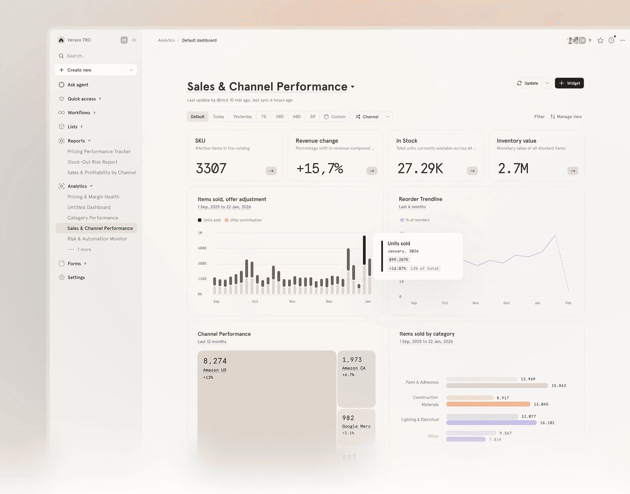The image size is (630, 494).
Task: Toggle % of reorders legend
Action: [x=415, y=220]
